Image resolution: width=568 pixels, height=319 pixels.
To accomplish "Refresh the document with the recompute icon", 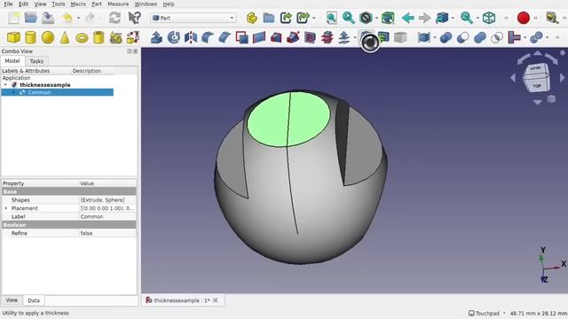I will click(114, 18).
